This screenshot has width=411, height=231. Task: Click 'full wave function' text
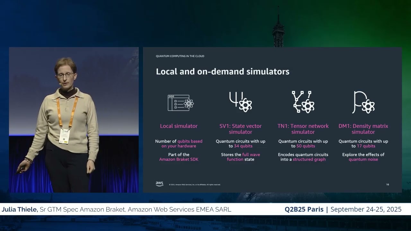(243, 157)
